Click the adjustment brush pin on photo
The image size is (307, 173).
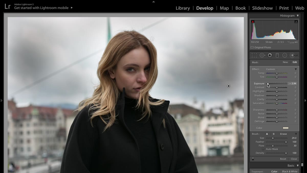click(x=229, y=86)
